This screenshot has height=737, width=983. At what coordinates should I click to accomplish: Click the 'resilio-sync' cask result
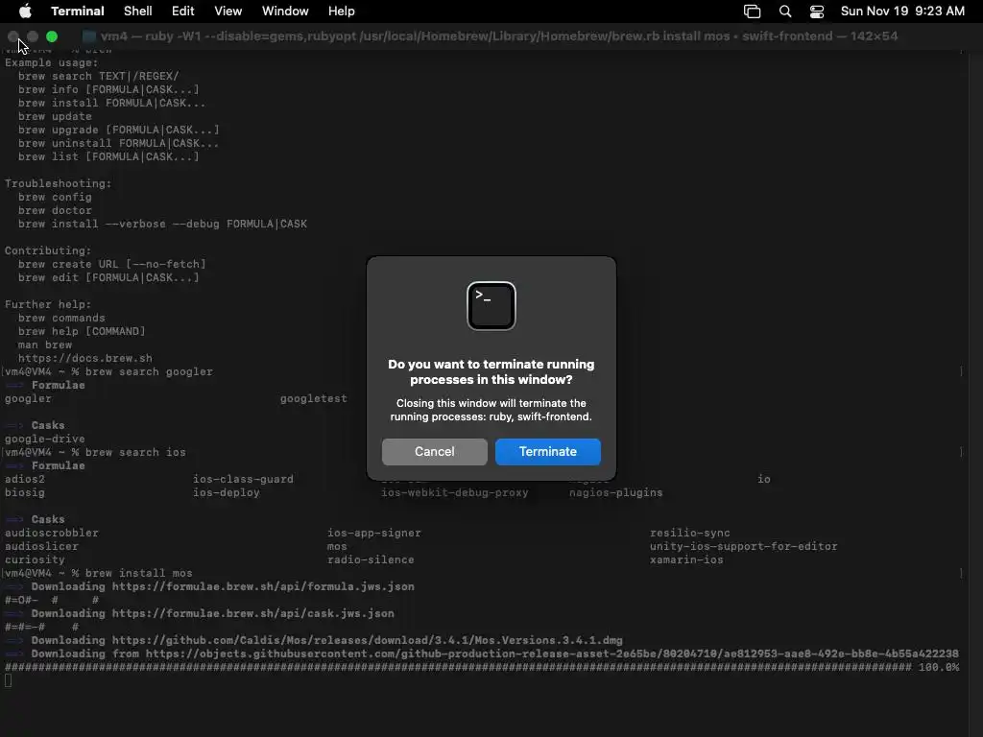[690, 534]
